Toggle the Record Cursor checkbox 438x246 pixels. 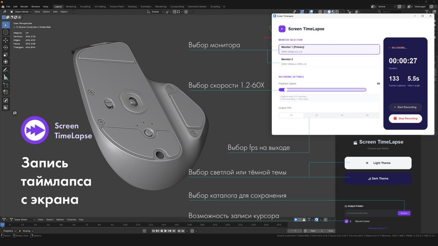click(x=346, y=221)
